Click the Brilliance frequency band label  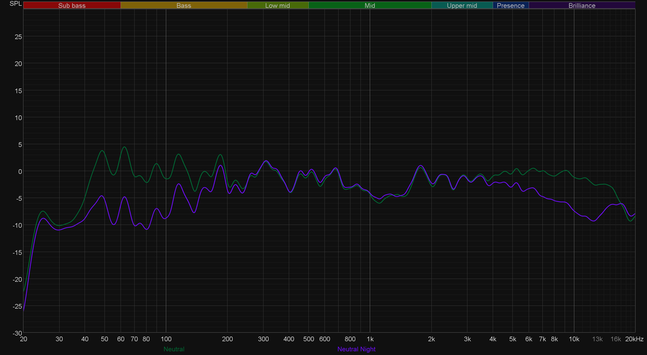tap(582, 5)
